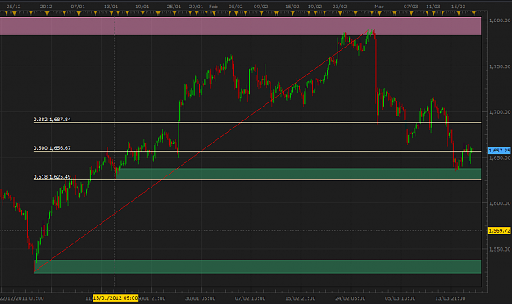The width and height of the screenshot is (512, 304).
Task: Select the upper green support zone
Action: coord(298,174)
